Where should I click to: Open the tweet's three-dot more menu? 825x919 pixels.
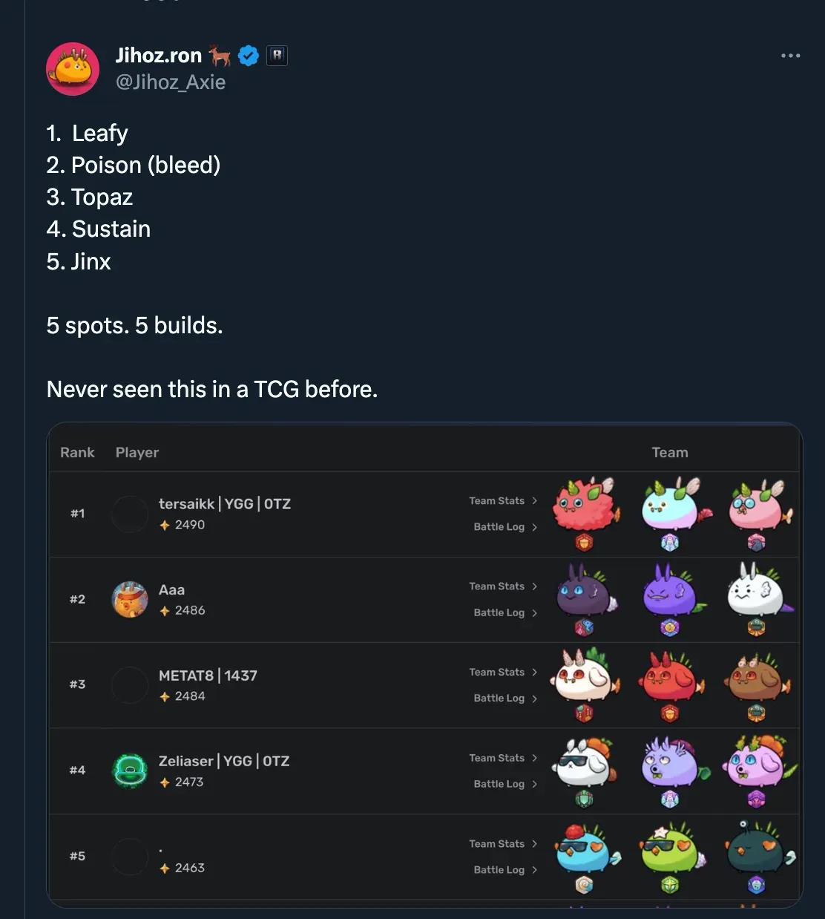[790, 56]
